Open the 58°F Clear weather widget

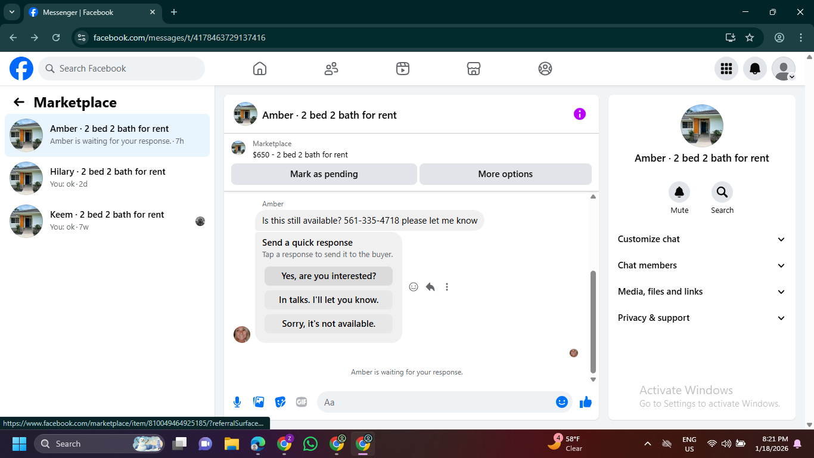[x=566, y=443]
